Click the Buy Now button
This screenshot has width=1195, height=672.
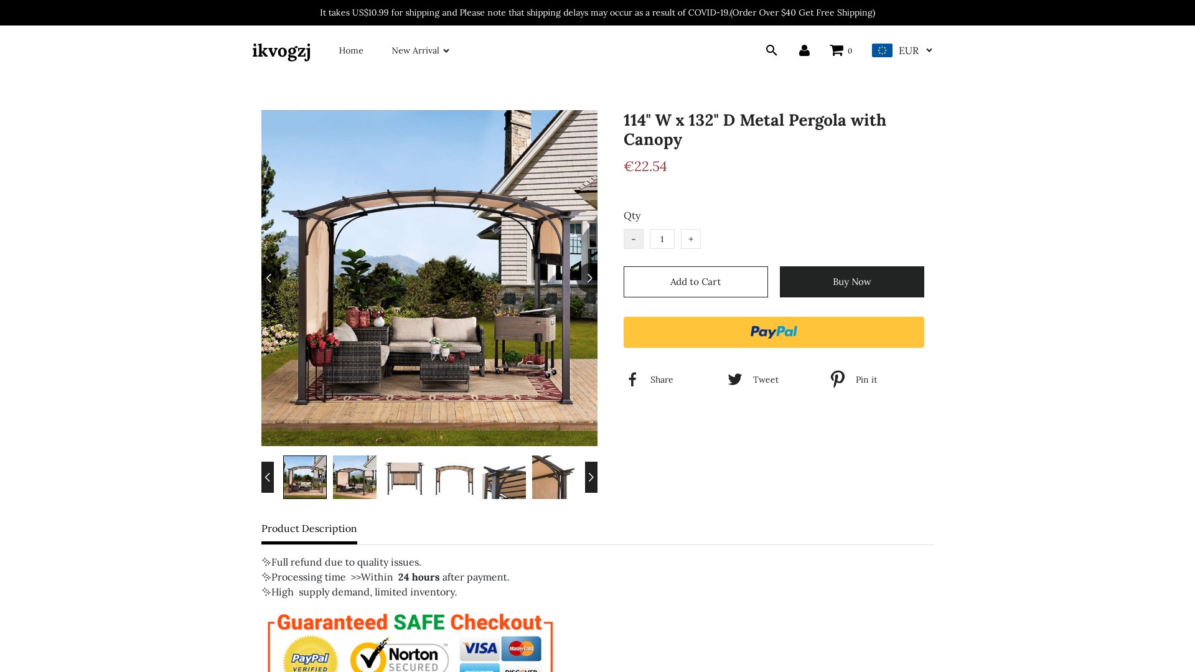tap(852, 282)
